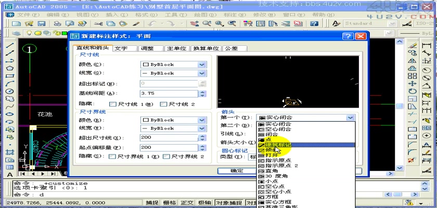Open the 主单位 tab

pyautogui.click(x=176, y=48)
